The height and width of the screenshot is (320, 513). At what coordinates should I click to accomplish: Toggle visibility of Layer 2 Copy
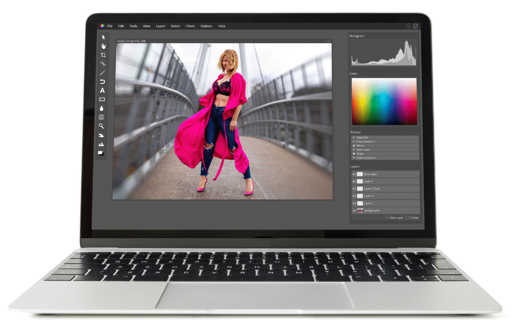tap(354, 188)
